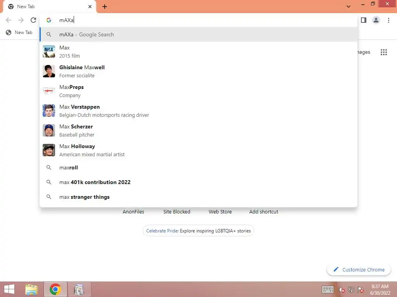This screenshot has width=397, height=297.
Task: Open the Action Center flag icon
Action: click(x=361, y=290)
